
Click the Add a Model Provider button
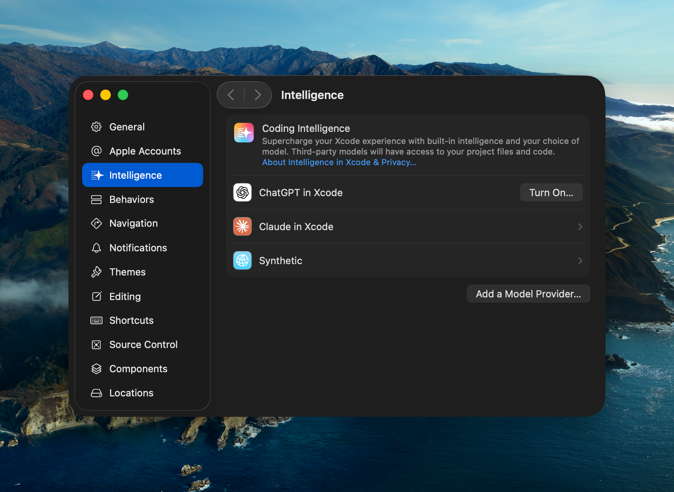528,294
